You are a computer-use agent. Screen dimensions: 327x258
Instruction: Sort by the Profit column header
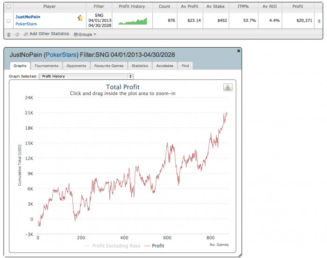298,7
